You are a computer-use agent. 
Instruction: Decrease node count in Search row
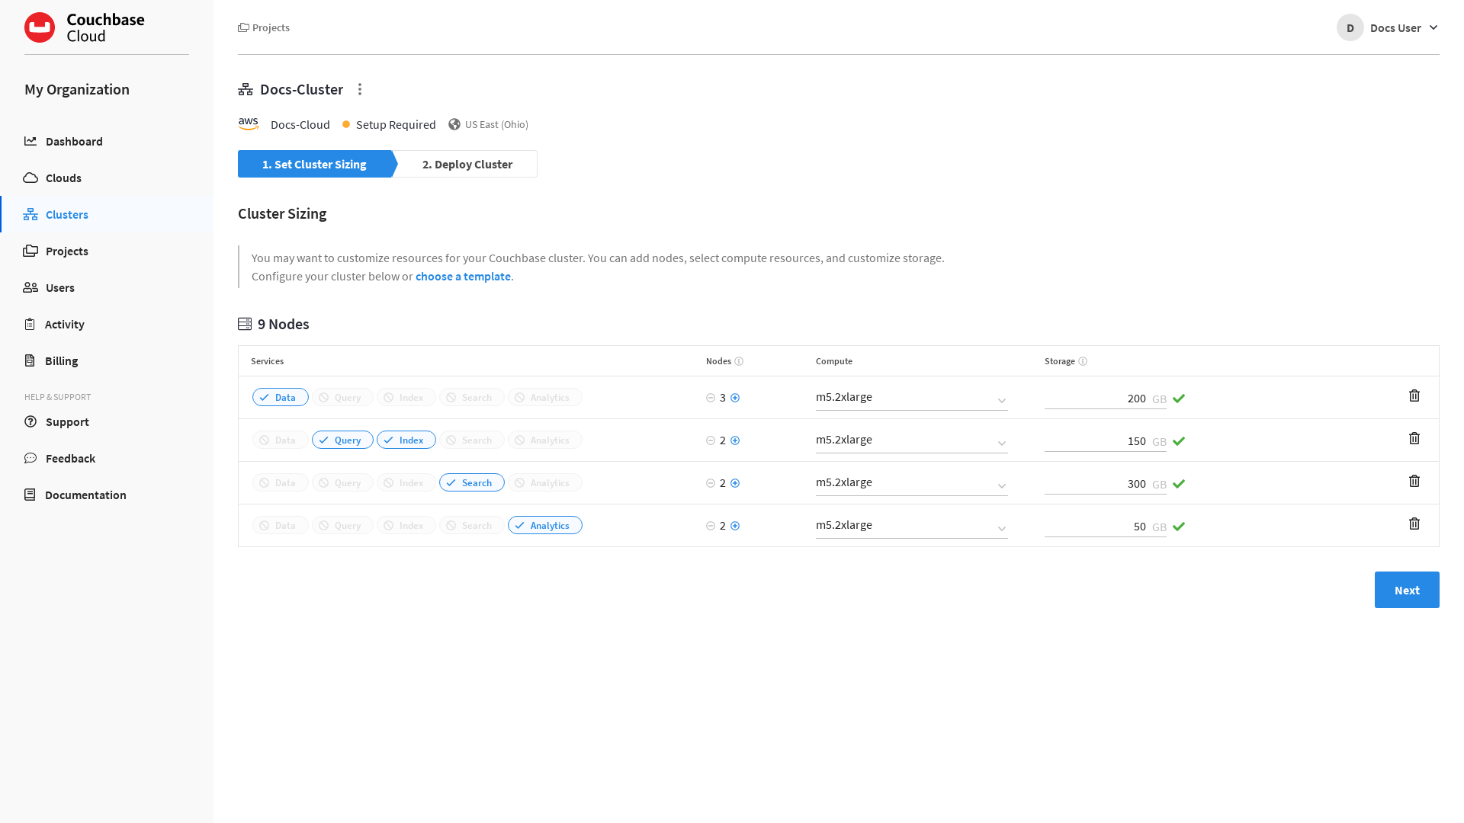pos(711,483)
